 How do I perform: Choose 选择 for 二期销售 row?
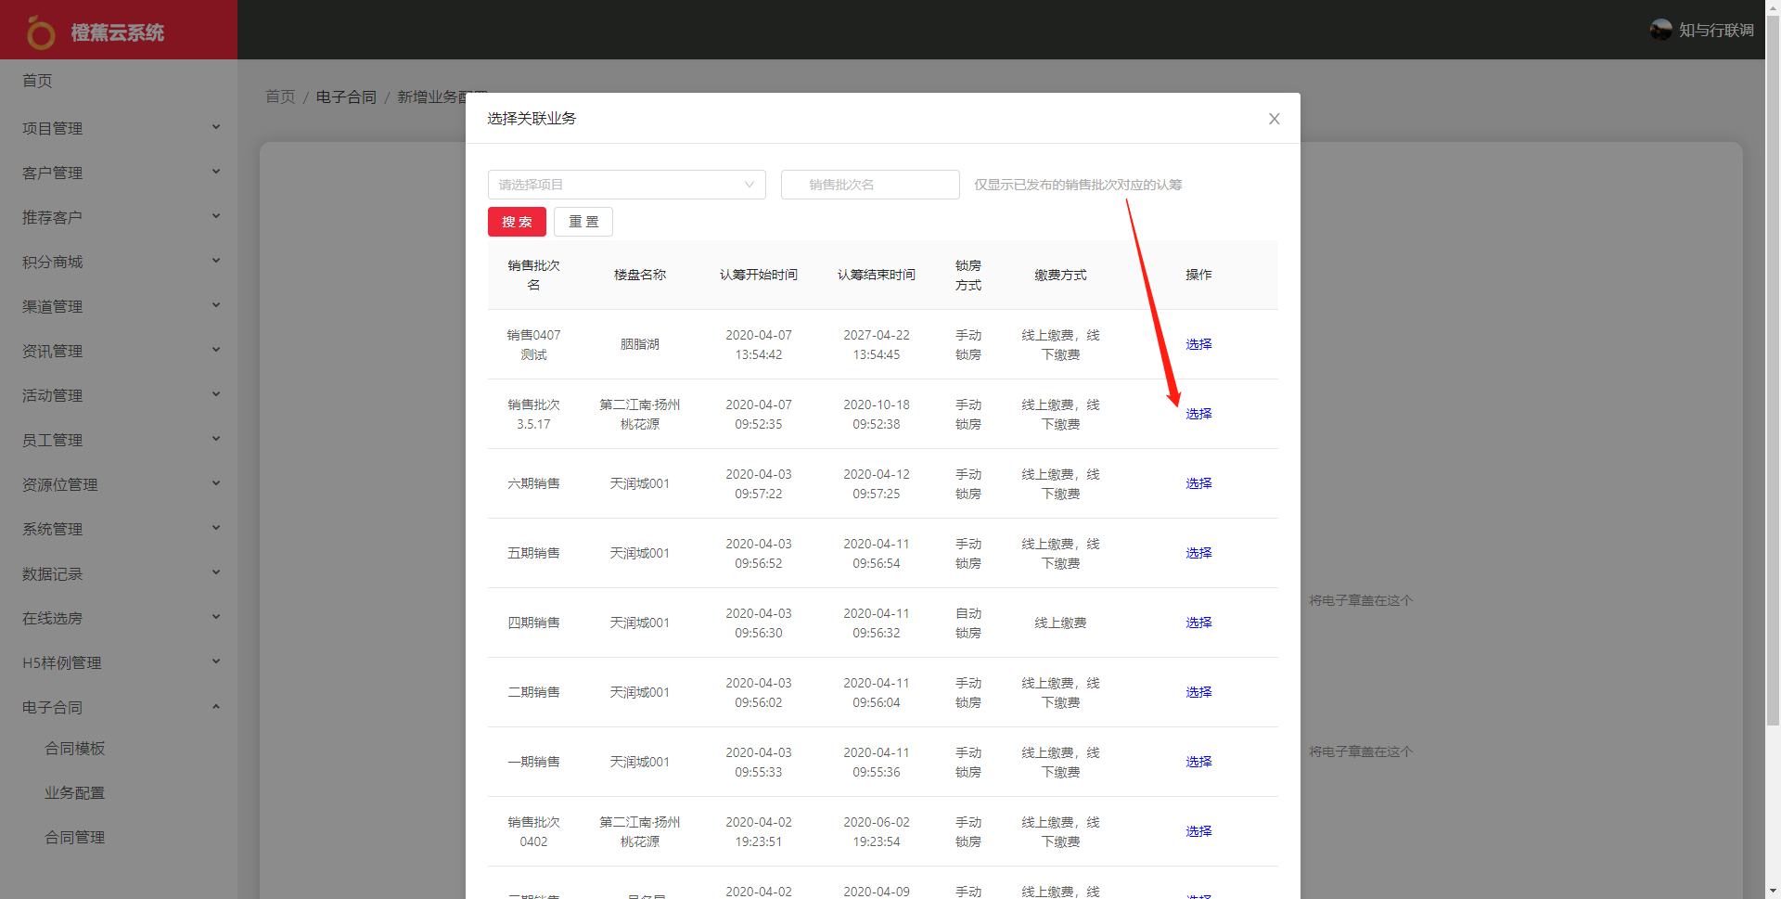[1198, 692]
